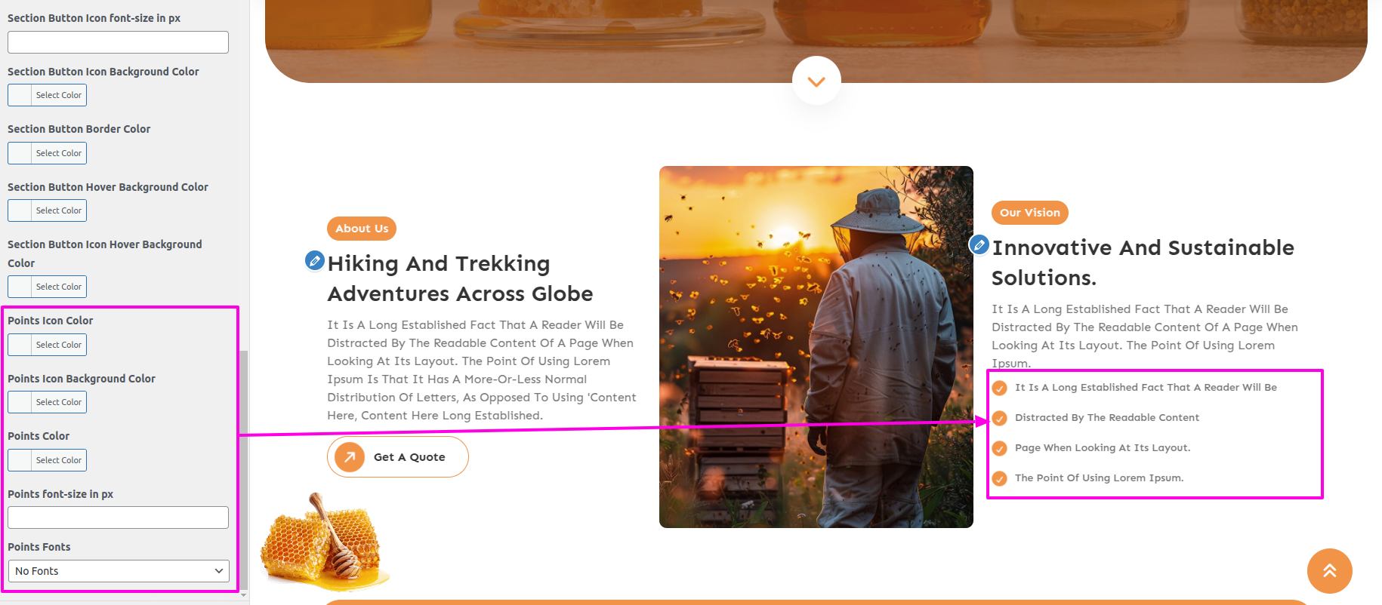Click checkmark icon beside 'Distracted By The Readable Content'
1382x605 pixels.
tap(999, 418)
